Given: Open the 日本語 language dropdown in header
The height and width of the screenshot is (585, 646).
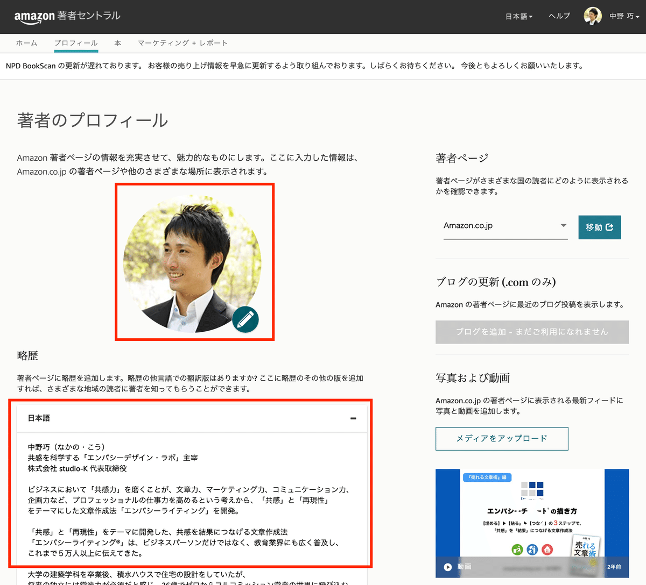Looking at the screenshot, I should click(519, 17).
